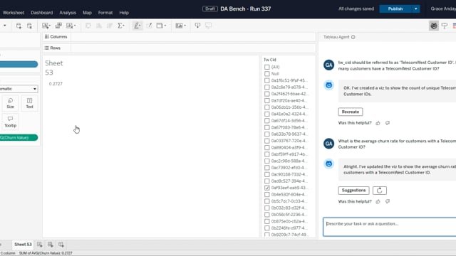Image resolution: width=456 pixels, height=256 pixels.
Task: Click the circular-arrow button next to Suggestions
Action: (x=380, y=191)
